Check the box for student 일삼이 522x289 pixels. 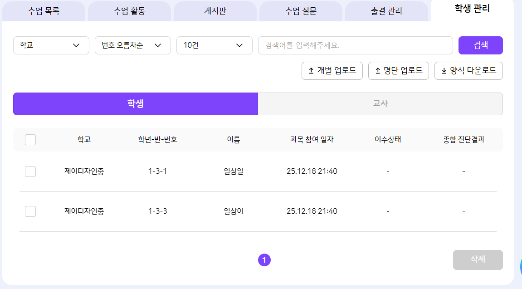[30, 211]
